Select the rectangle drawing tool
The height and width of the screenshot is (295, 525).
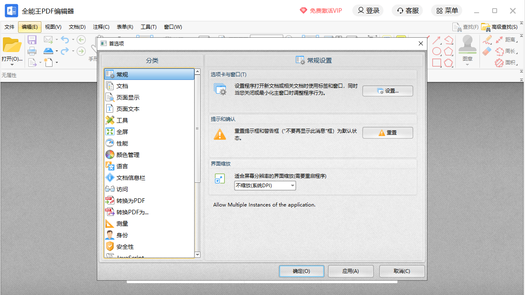(x=436, y=62)
